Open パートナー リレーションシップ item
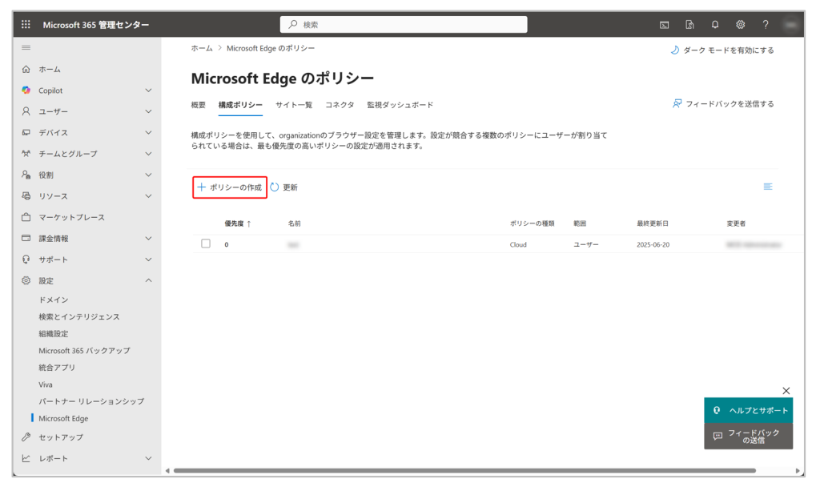This screenshot has height=487, width=820. pyautogui.click(x=91, y=401)
